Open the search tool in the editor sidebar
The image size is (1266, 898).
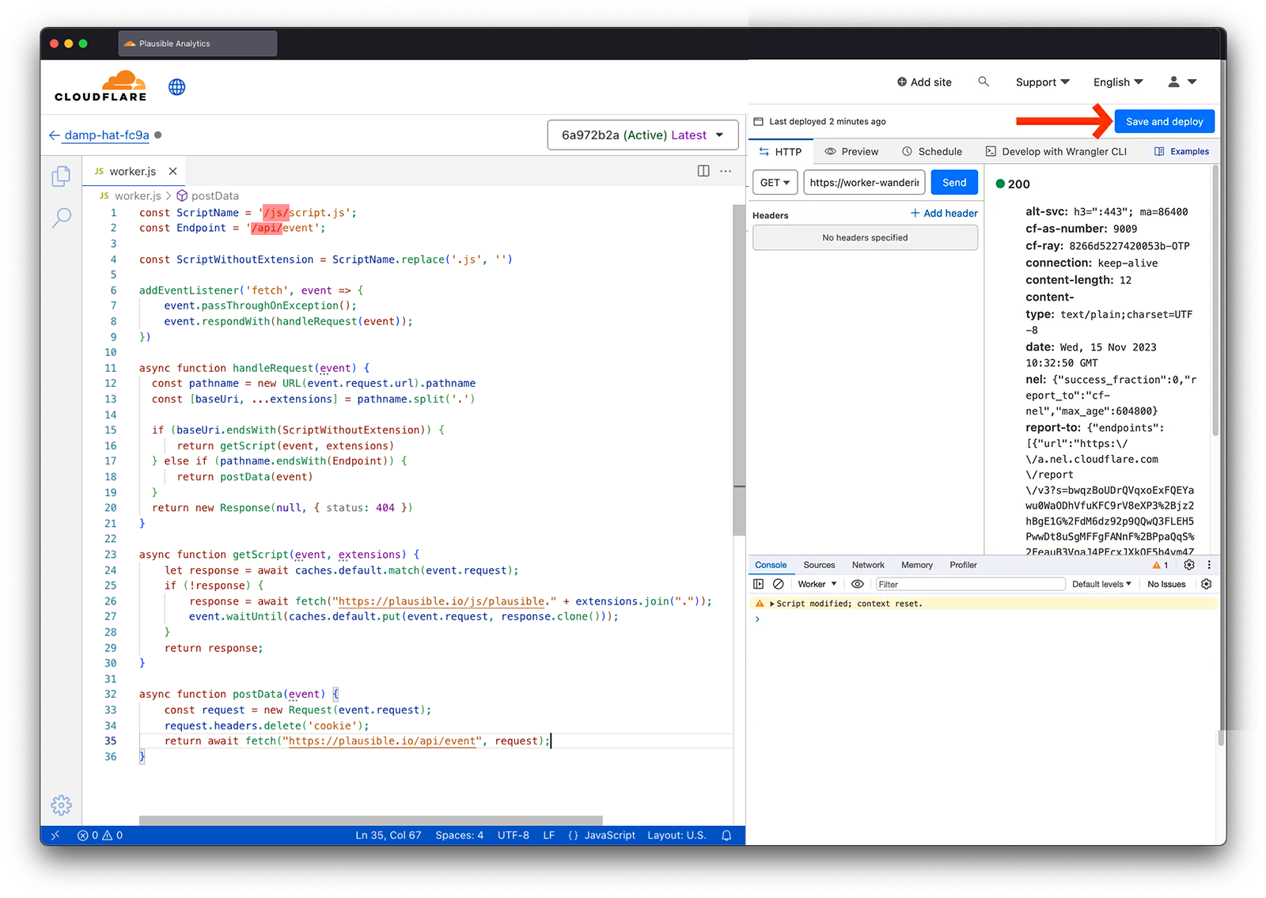point(63,218)
